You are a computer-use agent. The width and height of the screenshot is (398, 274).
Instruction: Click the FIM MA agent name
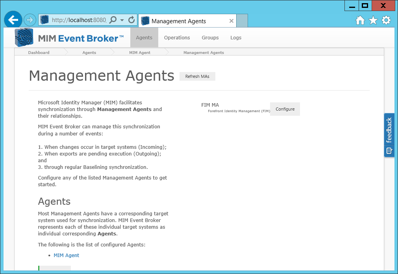click(x=210, y=105)
